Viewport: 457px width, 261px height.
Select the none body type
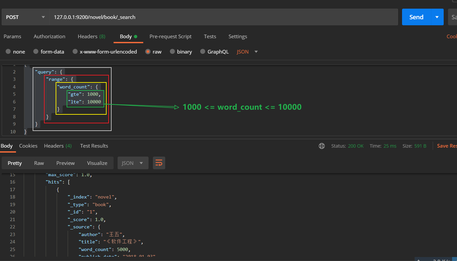point(15,52)
